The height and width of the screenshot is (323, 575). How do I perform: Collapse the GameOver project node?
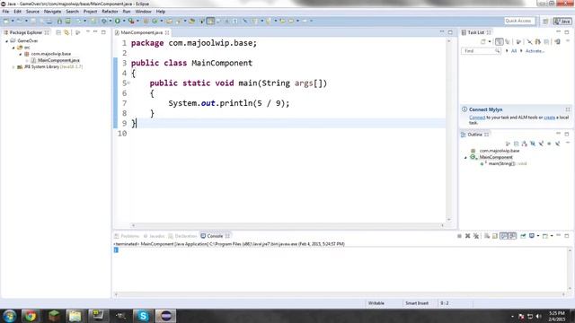click(6, 41)
